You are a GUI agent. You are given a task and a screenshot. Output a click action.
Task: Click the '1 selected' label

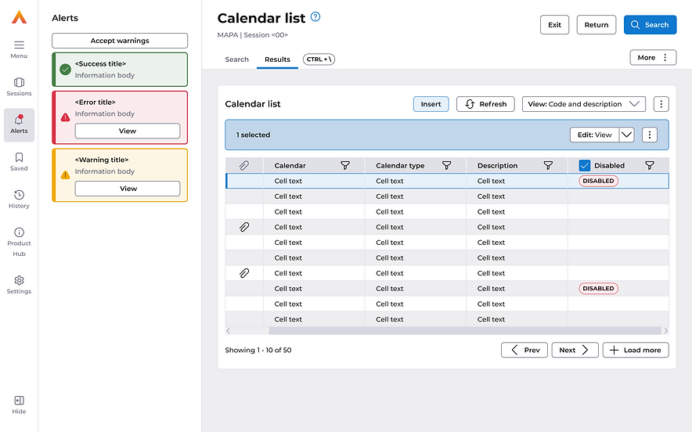click(253, 135)
